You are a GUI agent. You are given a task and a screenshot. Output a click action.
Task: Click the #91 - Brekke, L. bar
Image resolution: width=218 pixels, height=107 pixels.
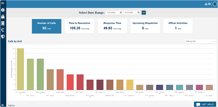click(x=200, y=87)
